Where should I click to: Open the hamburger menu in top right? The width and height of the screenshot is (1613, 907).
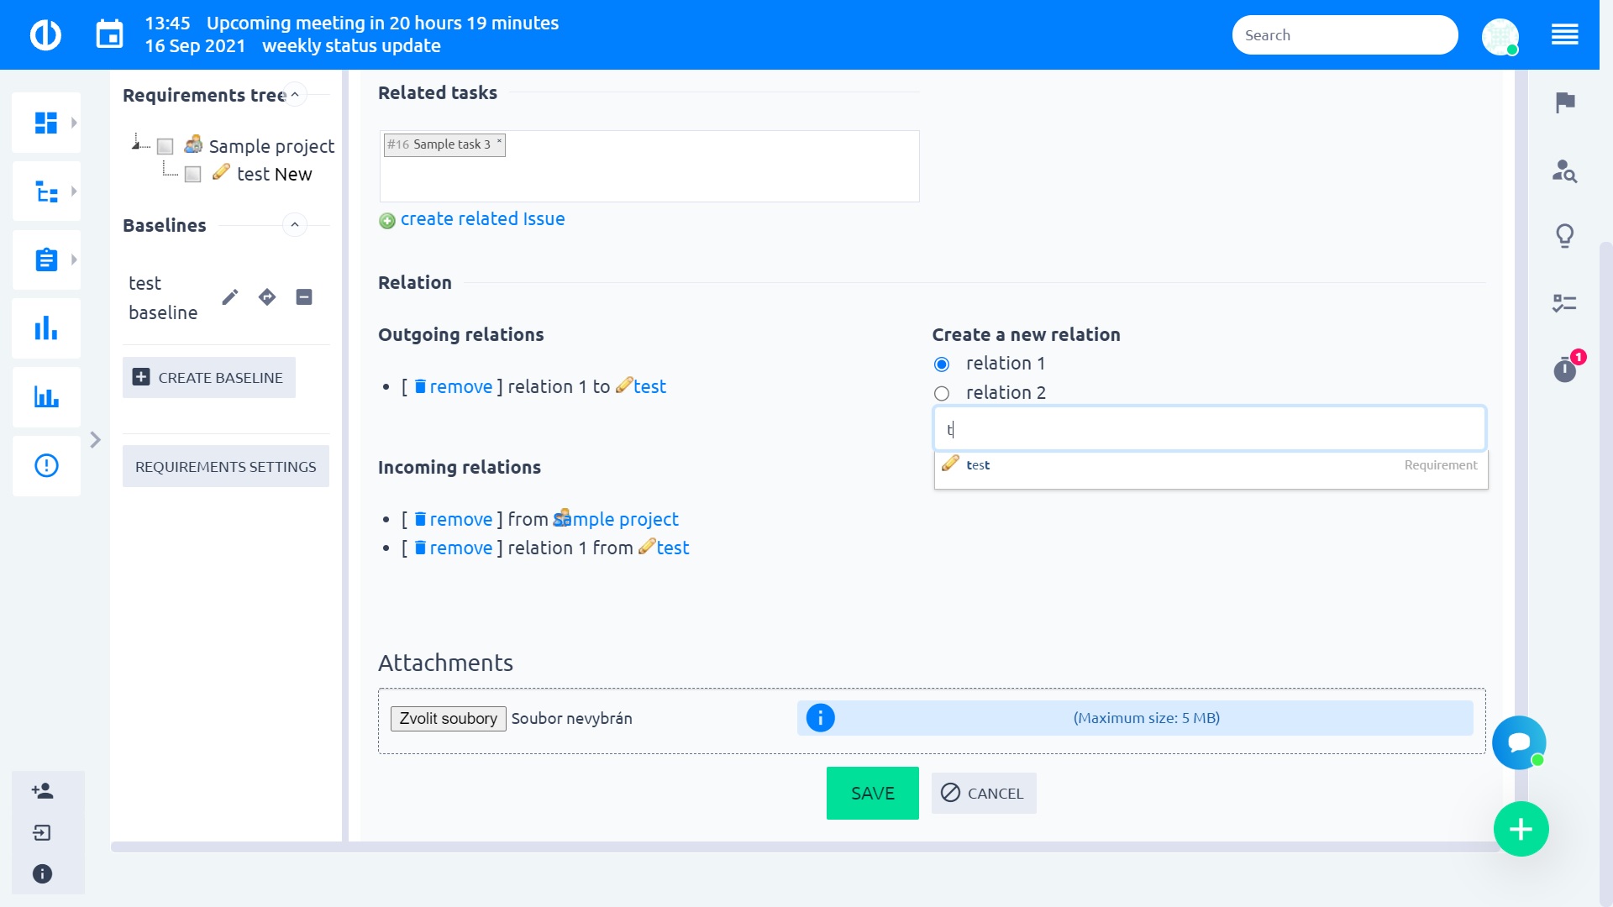point(1564,34)
